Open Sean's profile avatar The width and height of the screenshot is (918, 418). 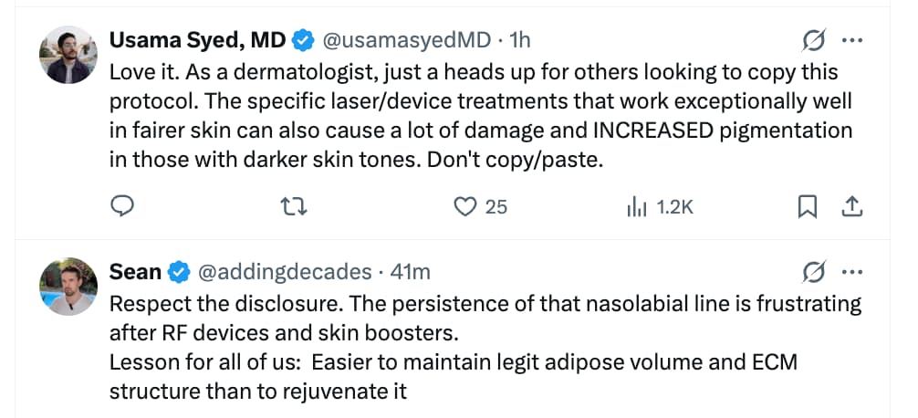(68, 286)
